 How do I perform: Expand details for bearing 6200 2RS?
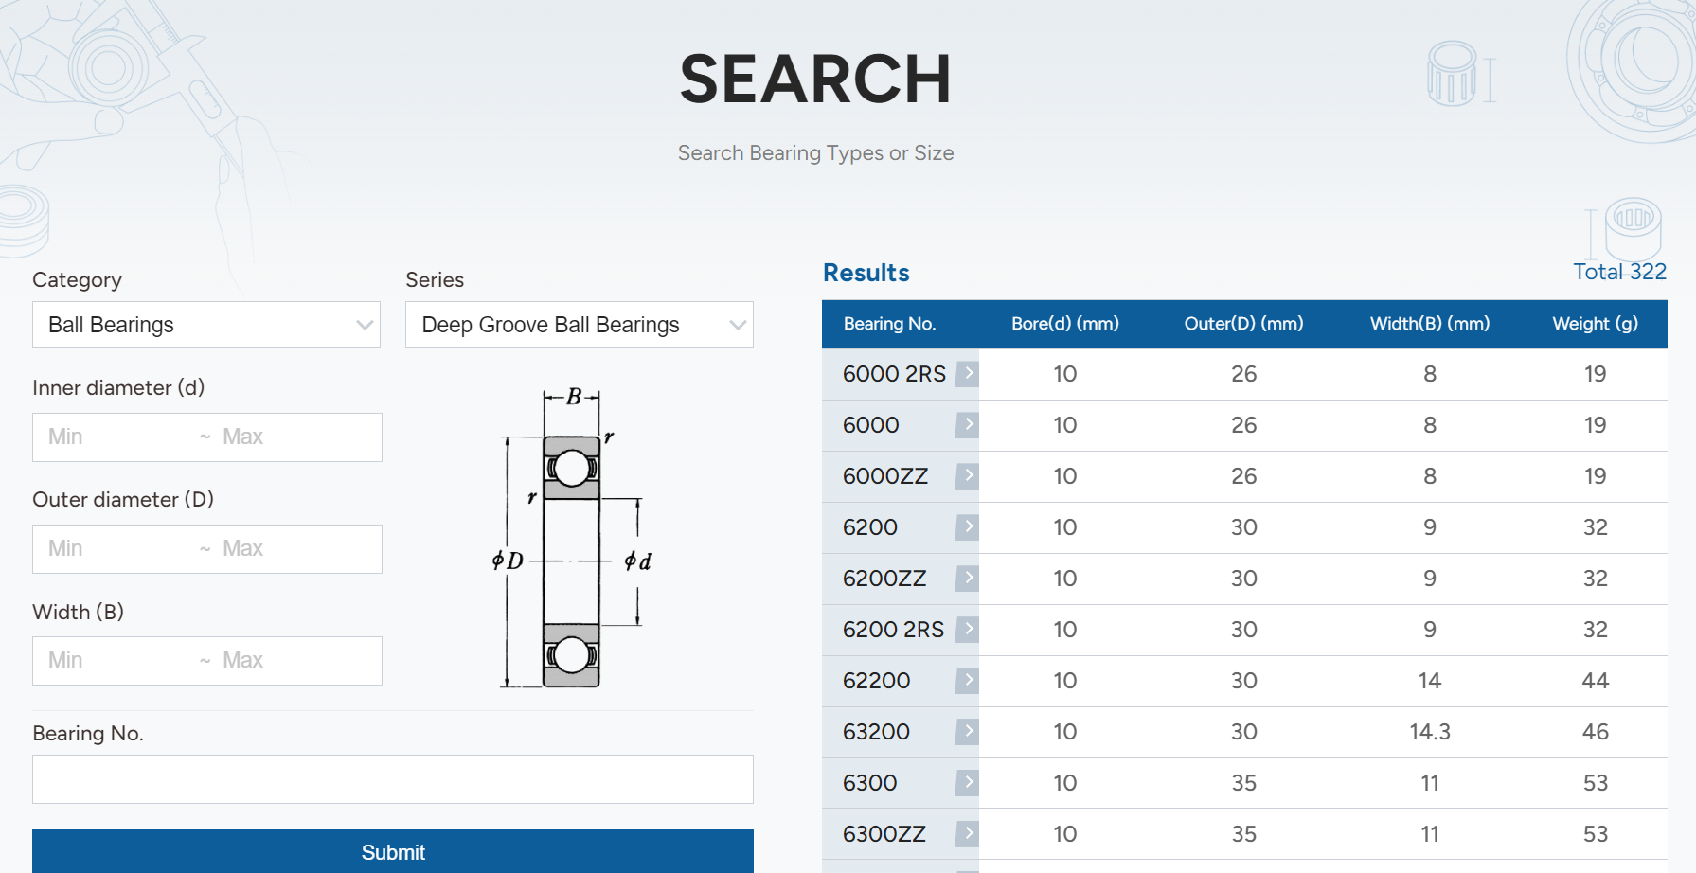coord(968,630)
